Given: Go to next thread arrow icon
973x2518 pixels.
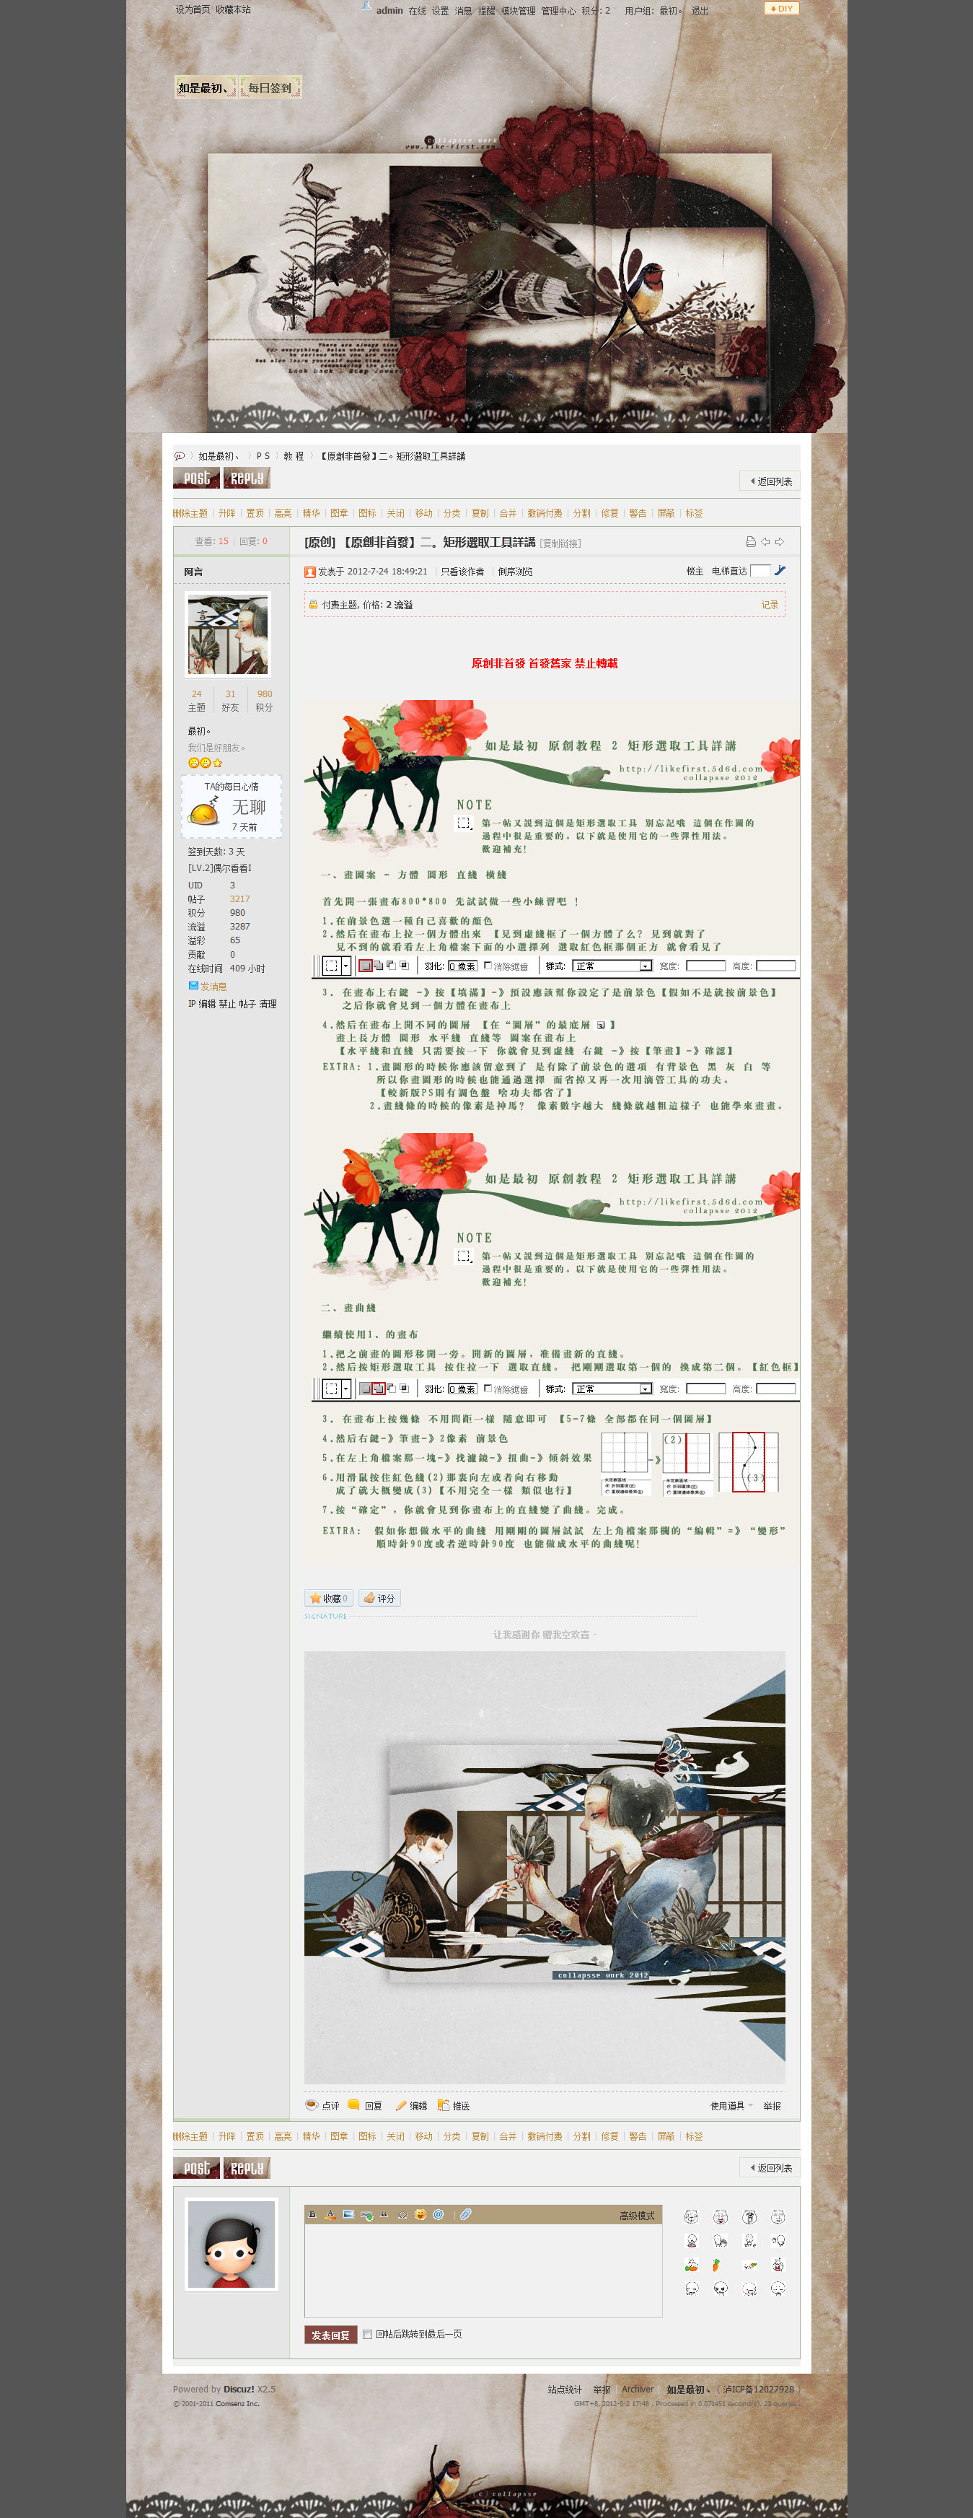Looking at the screenshot, I should tap(780, 541).
